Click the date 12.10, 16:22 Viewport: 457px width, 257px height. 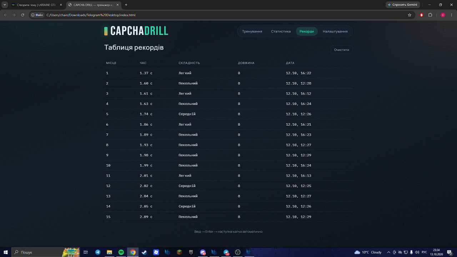(x=298, y=73)
